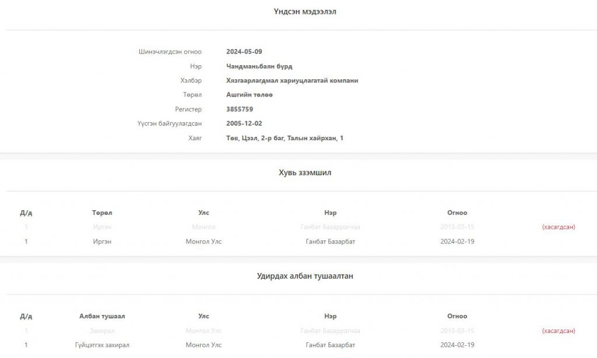Click the "Албан тушаал" column header

(x=102, y=317)
